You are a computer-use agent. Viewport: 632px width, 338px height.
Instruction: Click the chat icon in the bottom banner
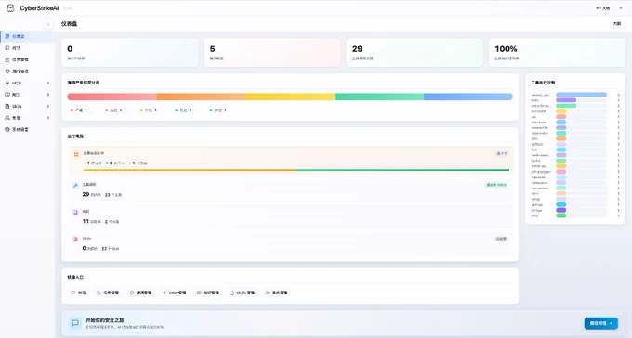tap(75, 323)
